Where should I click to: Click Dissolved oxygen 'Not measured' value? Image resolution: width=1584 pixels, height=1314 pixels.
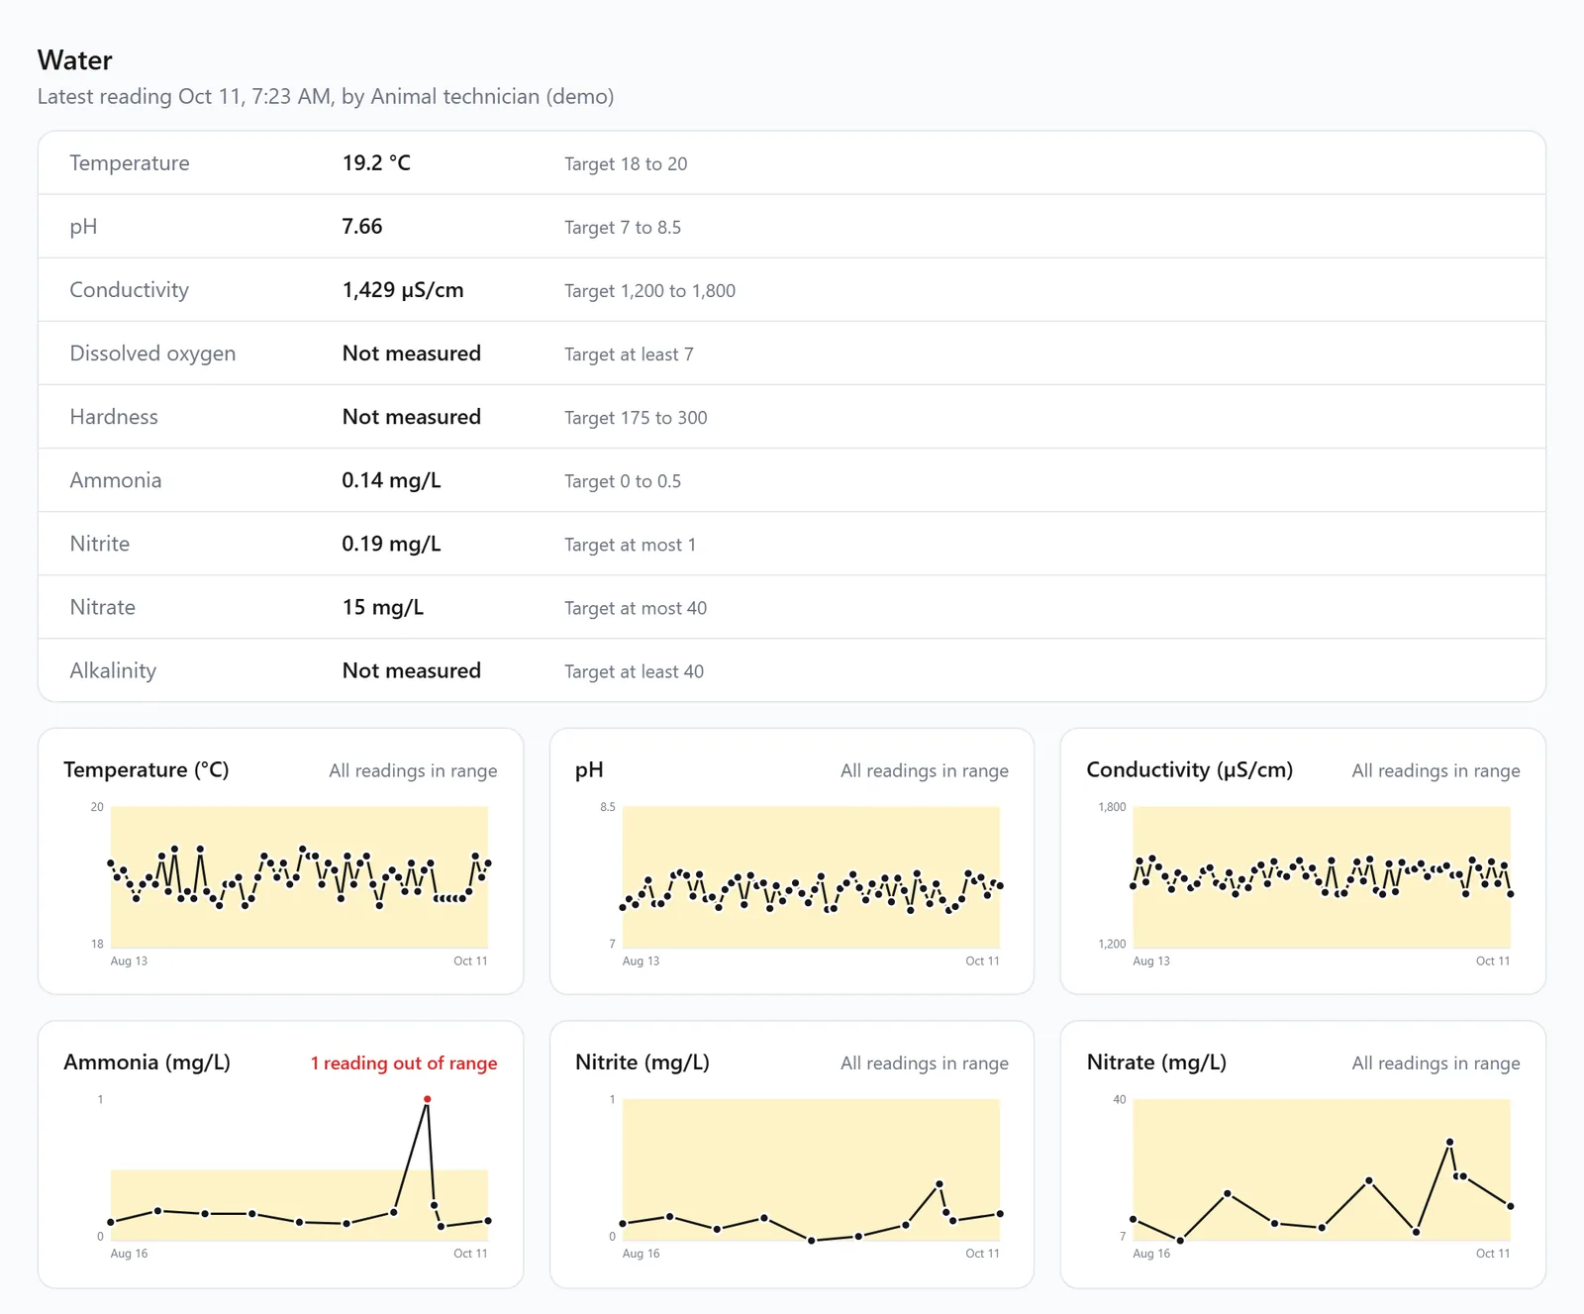412,354
